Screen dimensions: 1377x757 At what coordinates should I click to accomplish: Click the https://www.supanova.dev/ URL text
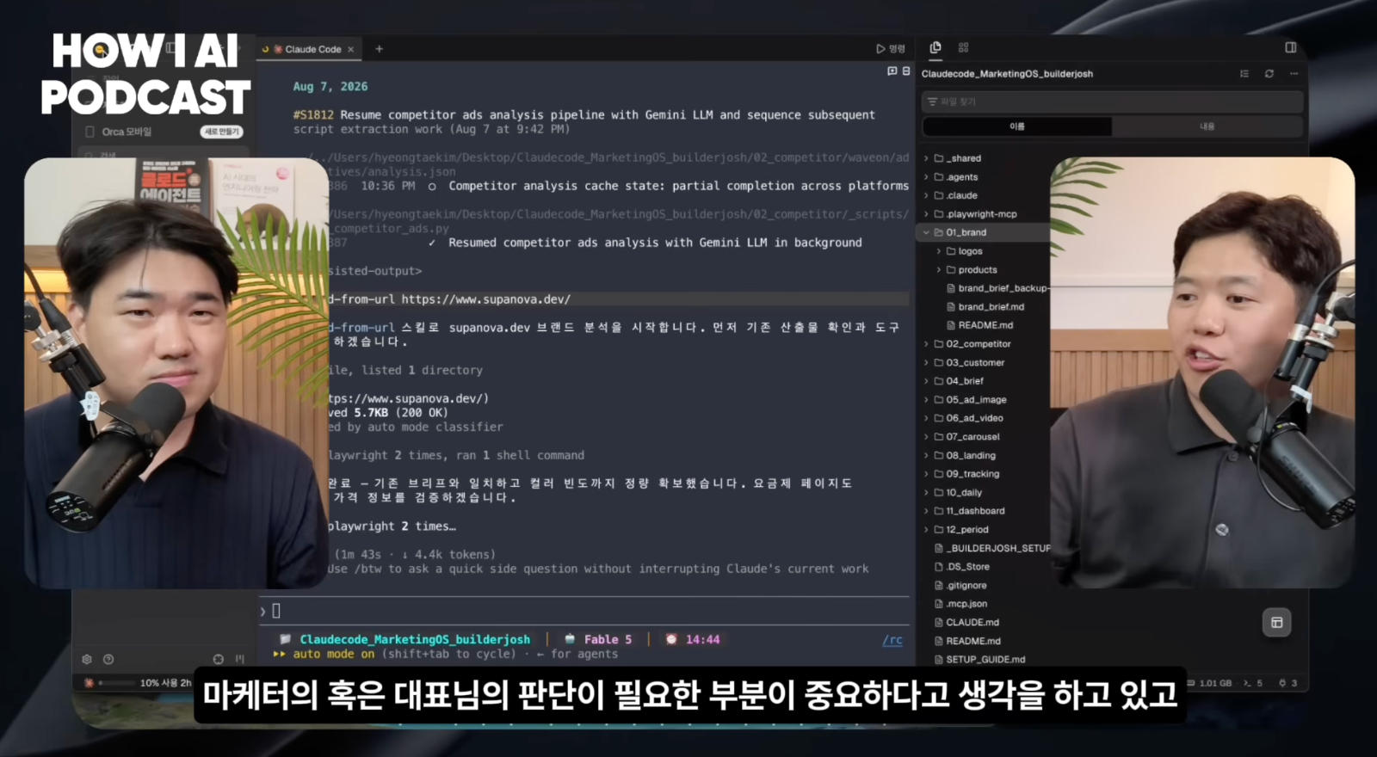486,299
